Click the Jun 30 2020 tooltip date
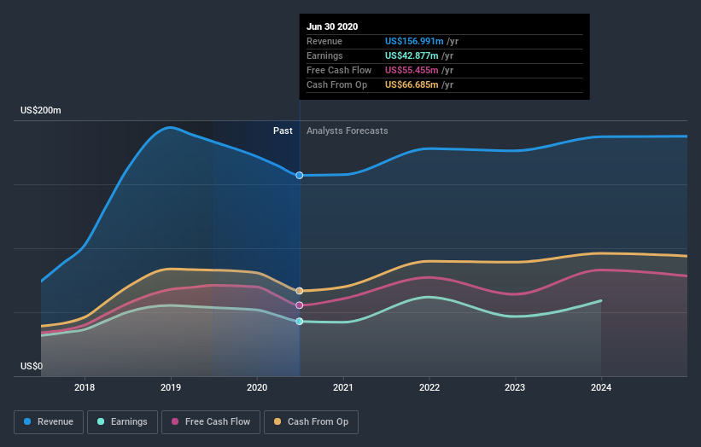Screen dimensions: 701x447 pyautogui.click(x=332, y=26)
